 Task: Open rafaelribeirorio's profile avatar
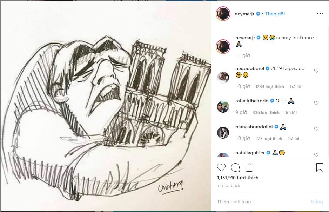[x=223, y=107]
